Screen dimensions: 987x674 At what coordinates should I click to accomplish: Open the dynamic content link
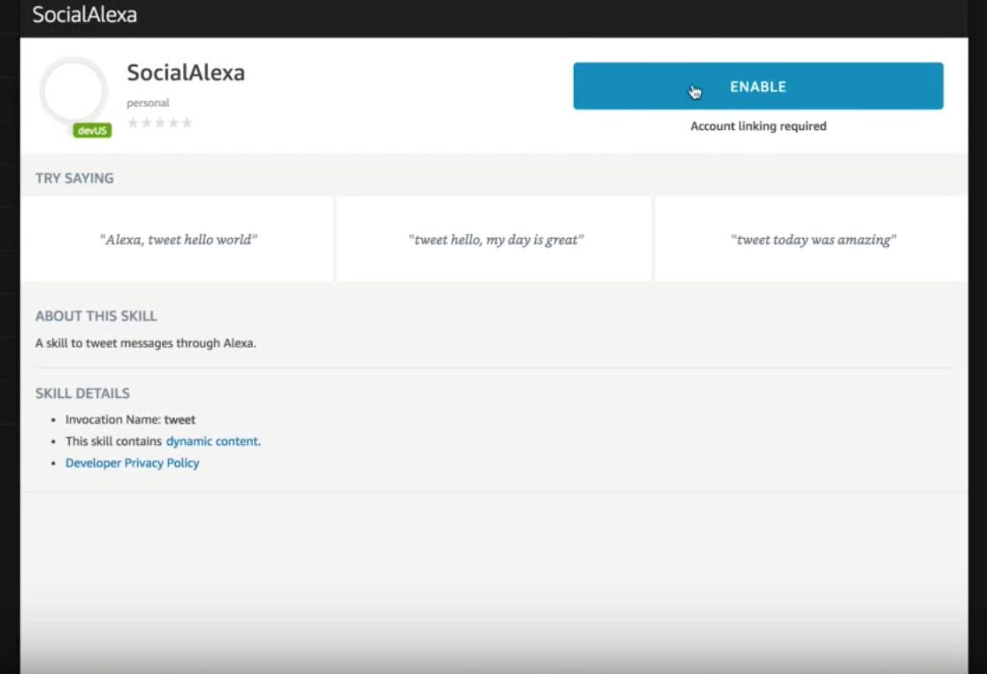[211, 441]
